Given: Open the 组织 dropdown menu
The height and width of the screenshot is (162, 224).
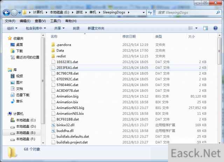Looking at the screenshot, I should click(x=12, y=28).
